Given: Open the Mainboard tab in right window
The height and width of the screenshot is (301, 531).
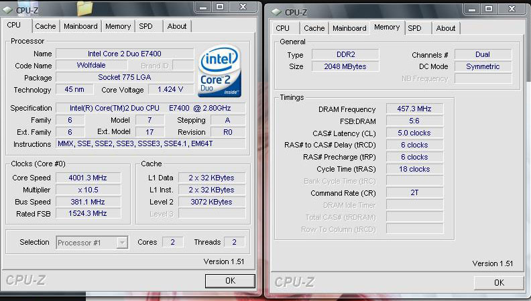Looking at the screenshot, I should pos(349,28).
